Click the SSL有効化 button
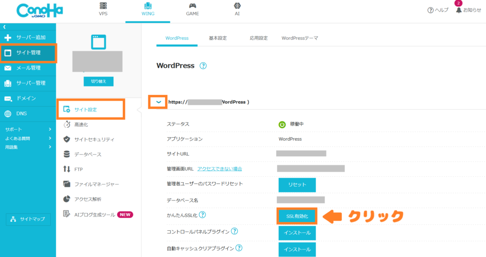Viewport: 486px width, 257px height. [x=297, y=216]
